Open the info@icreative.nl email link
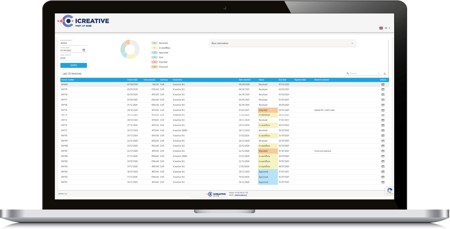The height and width of the screenshot is (229, 450). tap(241, 195)
